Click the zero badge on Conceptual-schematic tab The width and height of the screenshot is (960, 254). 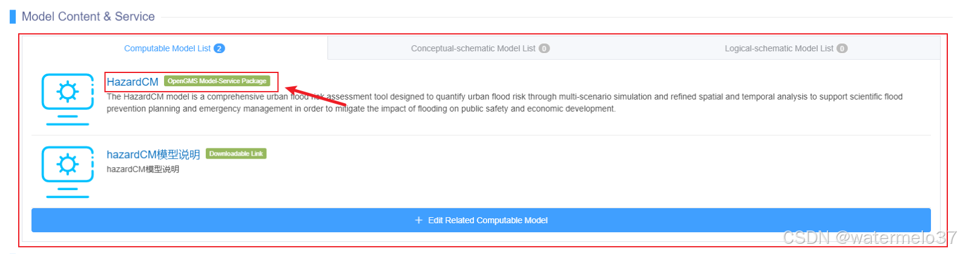544,48
